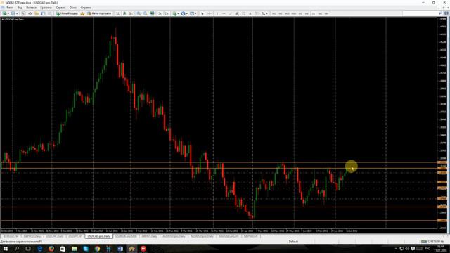450x253 pixels.
Task: Select the Crosshair tool
Action: pos(210,13)
